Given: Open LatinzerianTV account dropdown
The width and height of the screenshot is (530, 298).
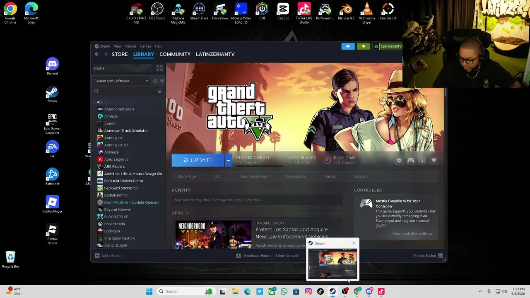Looking at the screenshot, I should 388,46.
